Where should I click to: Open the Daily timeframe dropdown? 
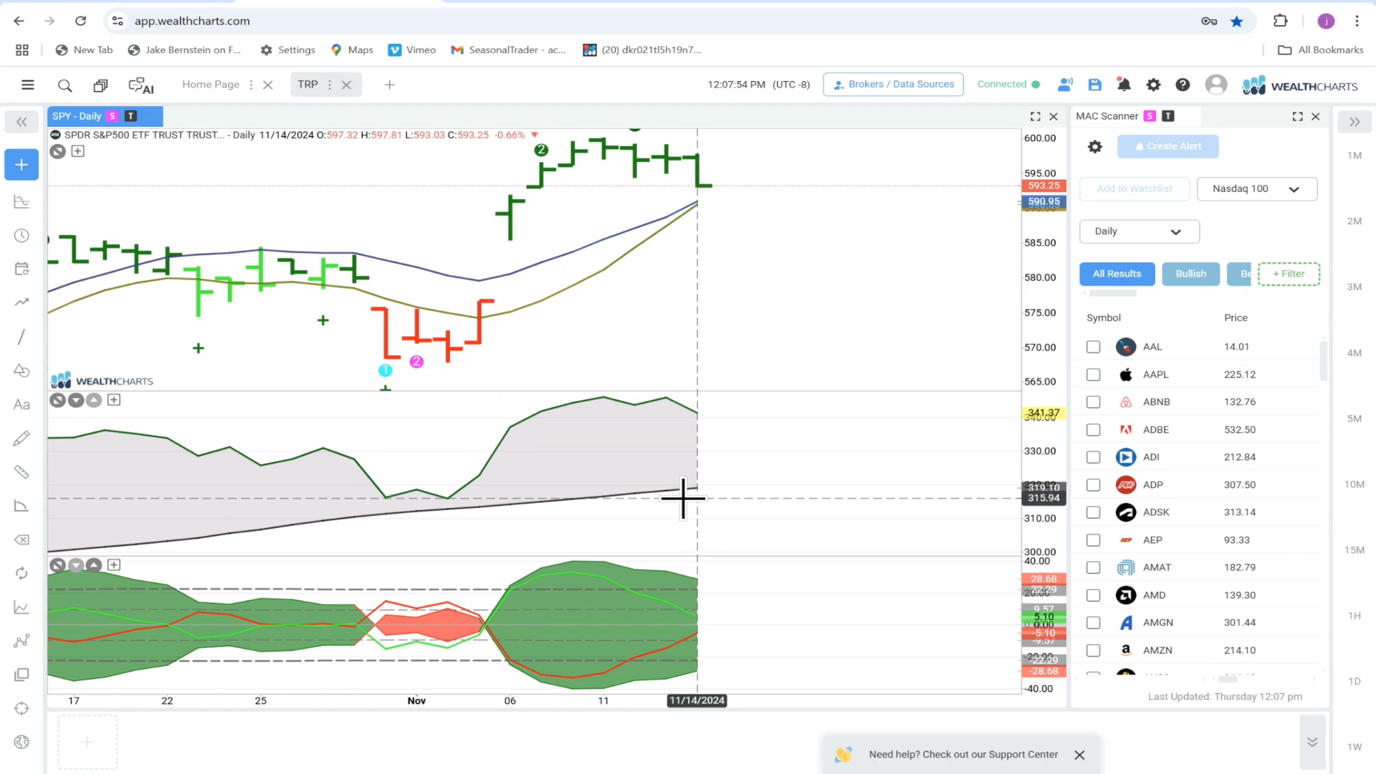1139,231
